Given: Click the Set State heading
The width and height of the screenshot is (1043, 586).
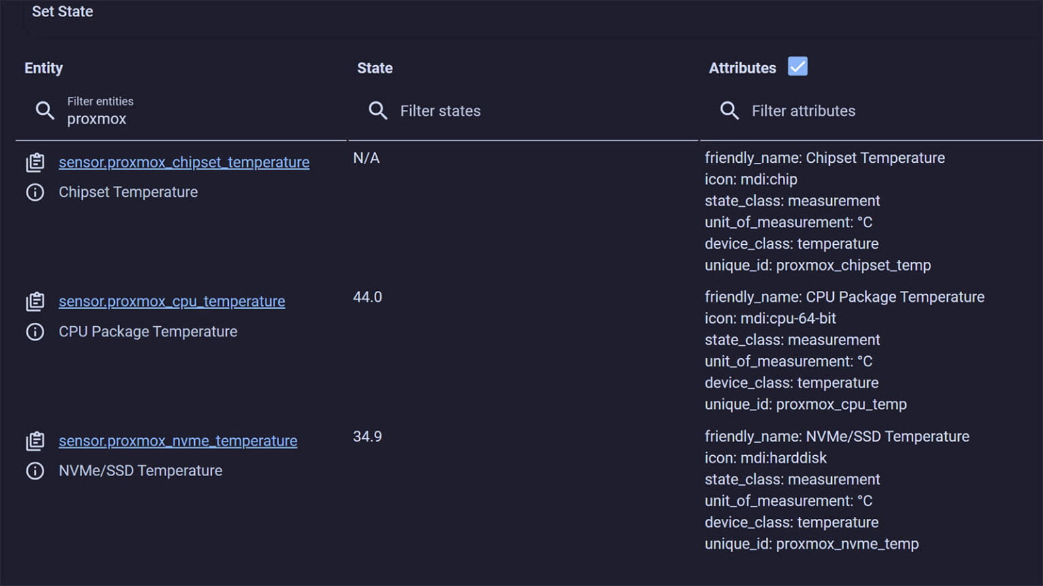Looking at the screenshot, I should pyautogui.click(x=62, y=12).
